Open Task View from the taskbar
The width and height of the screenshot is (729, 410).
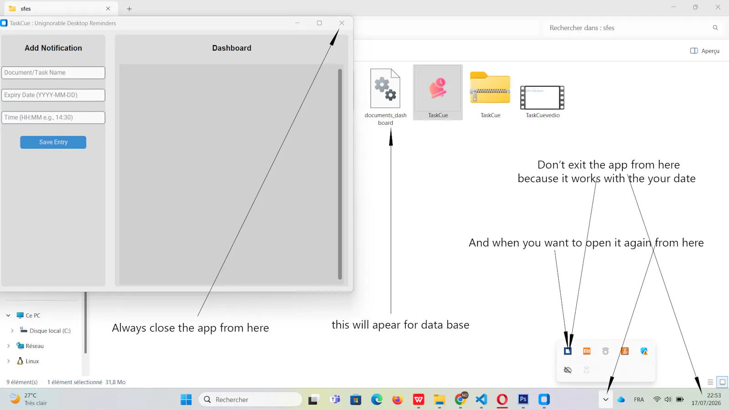click(313, 400)
